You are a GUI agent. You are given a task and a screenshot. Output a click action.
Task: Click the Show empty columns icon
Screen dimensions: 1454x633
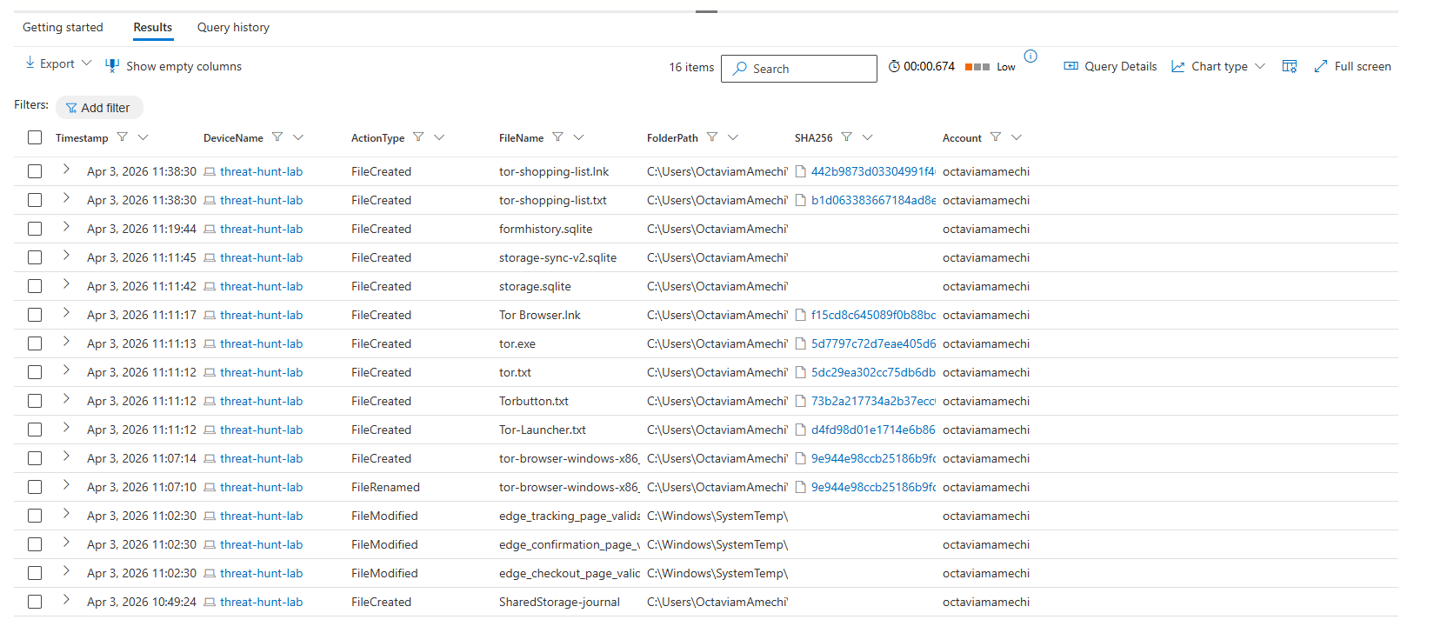[112, 65]
